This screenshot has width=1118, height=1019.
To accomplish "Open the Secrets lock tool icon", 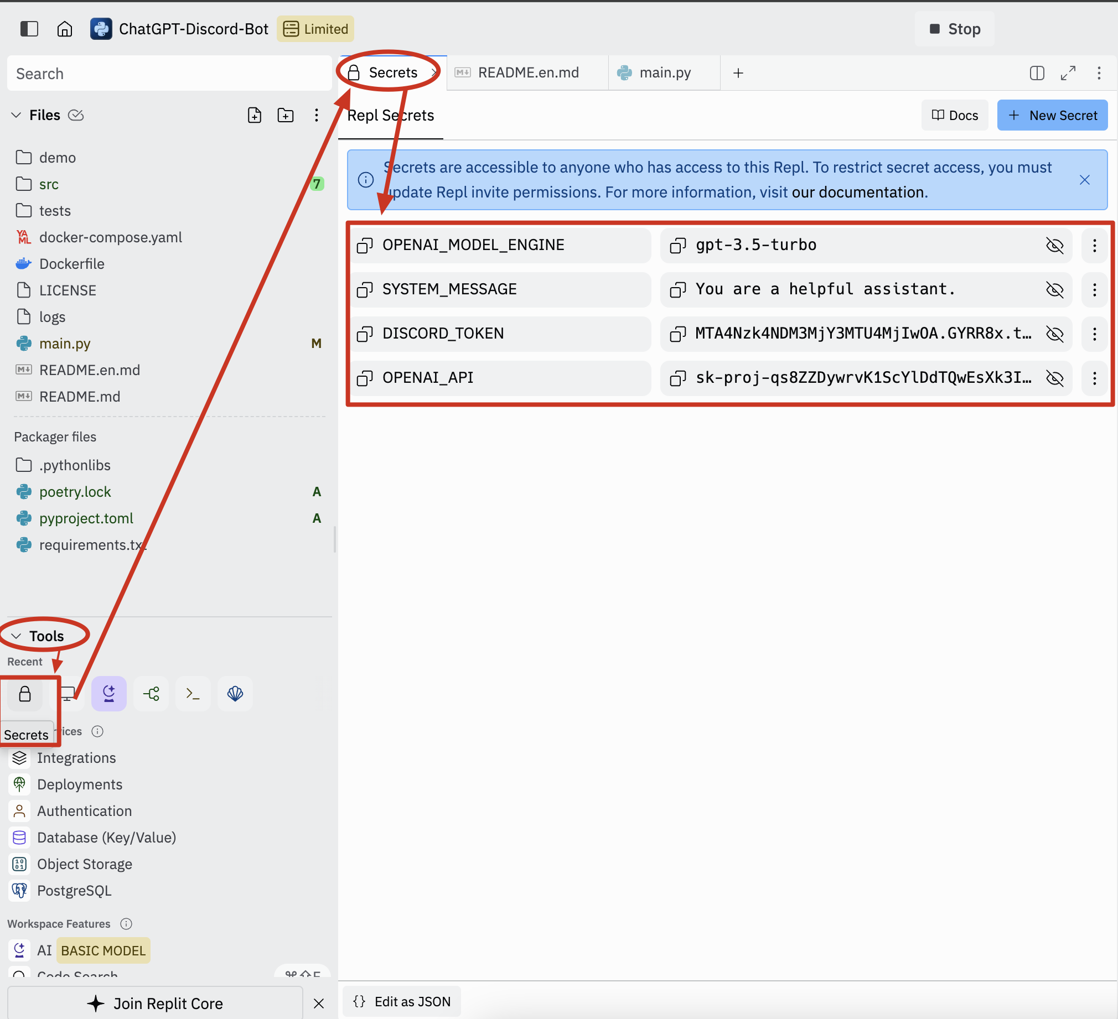I will 25,694.
